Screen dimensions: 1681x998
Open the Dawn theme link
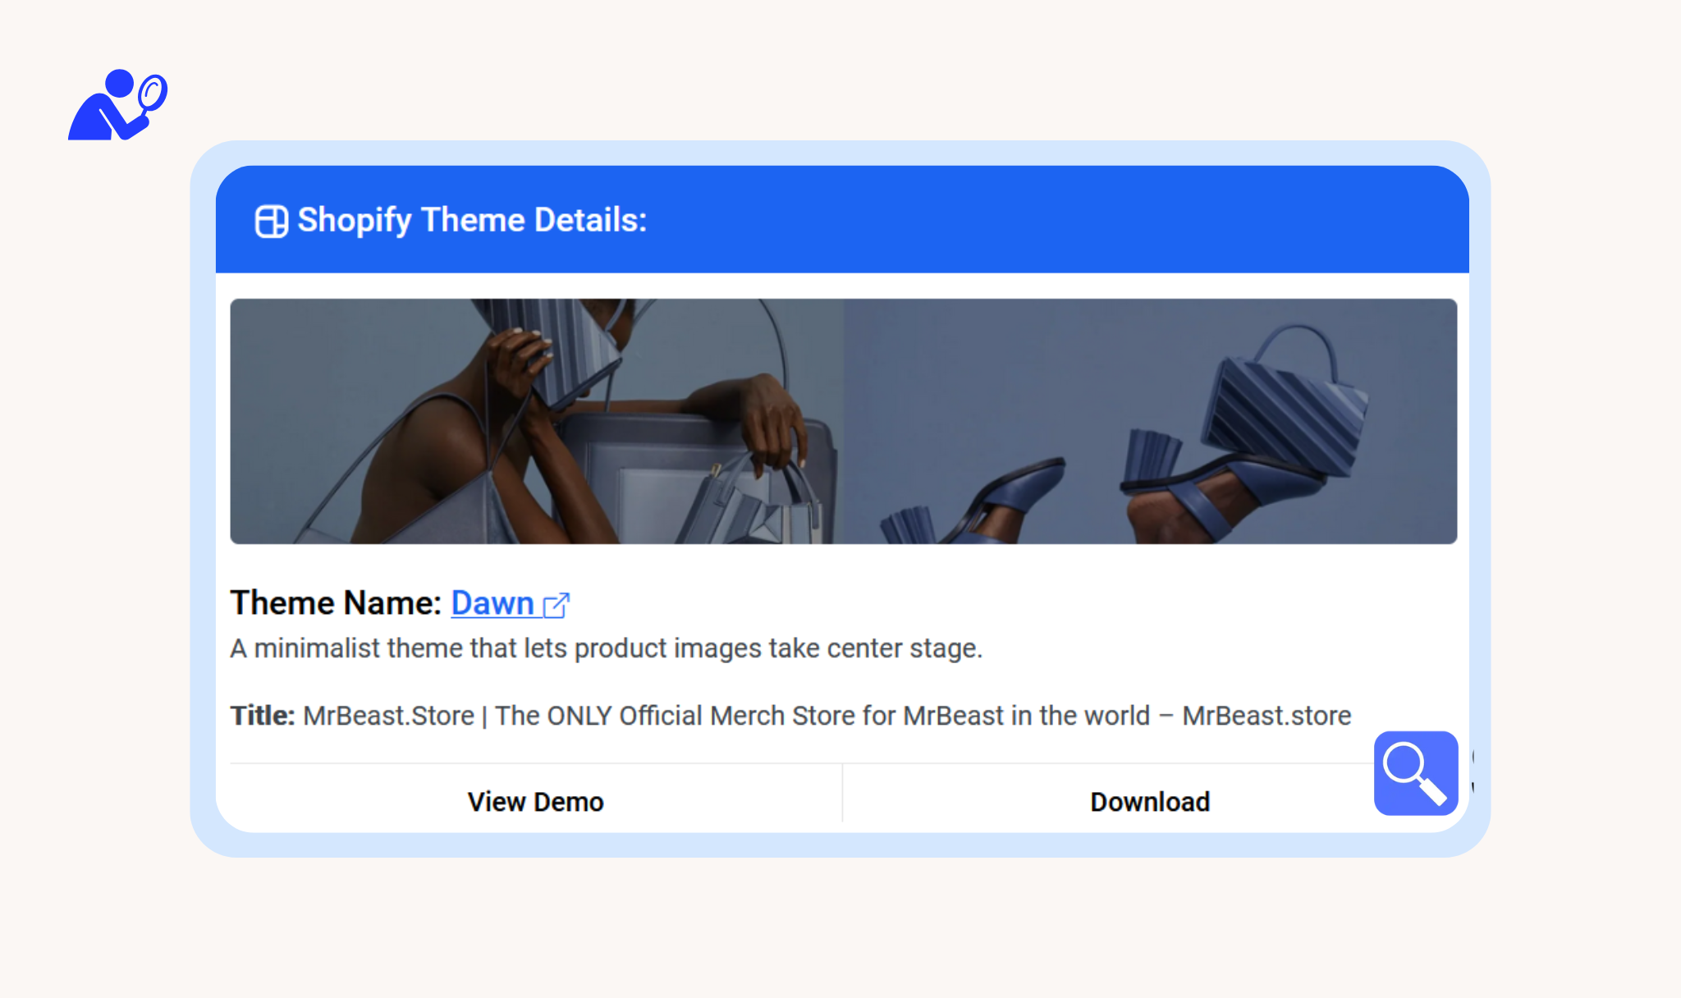pyautogui.click(x=492, y=603)
